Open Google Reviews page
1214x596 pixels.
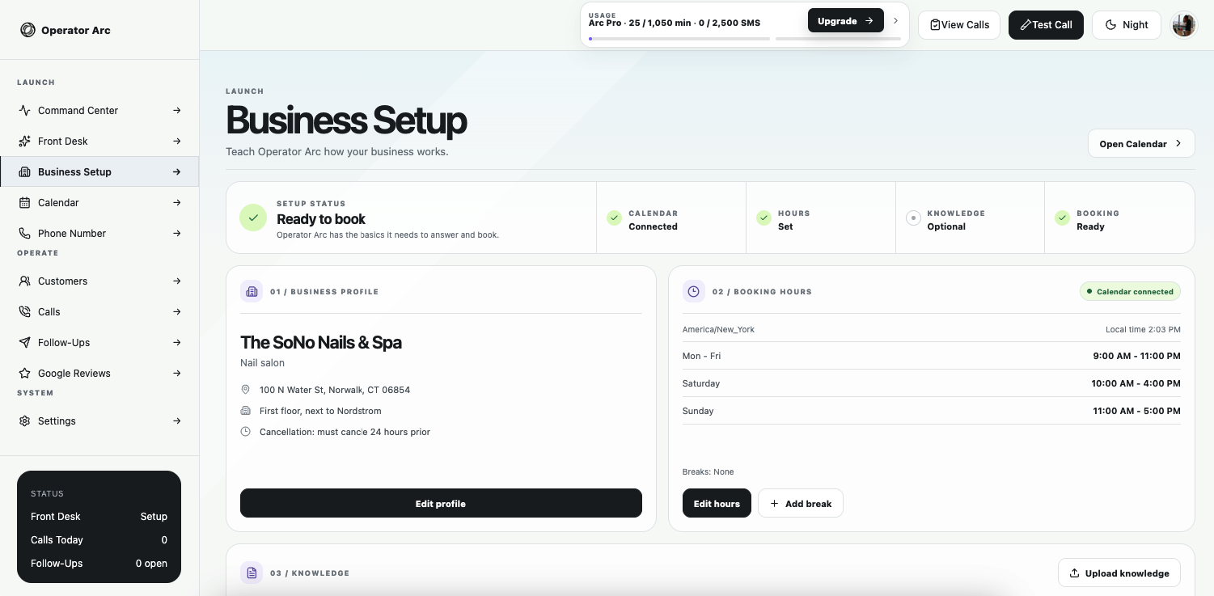click(x=99, y=373)
